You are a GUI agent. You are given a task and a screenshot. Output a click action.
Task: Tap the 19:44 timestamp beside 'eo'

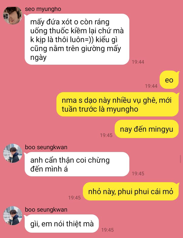151,86
